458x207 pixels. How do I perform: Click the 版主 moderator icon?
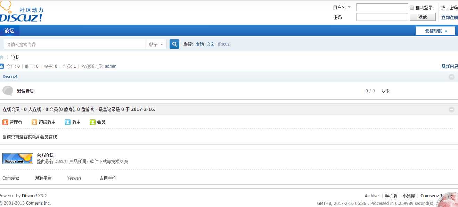click(68, 122)
